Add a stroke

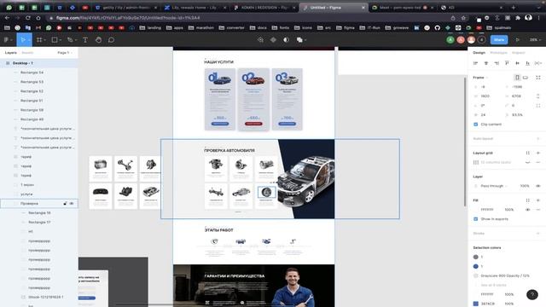[538, 233]
